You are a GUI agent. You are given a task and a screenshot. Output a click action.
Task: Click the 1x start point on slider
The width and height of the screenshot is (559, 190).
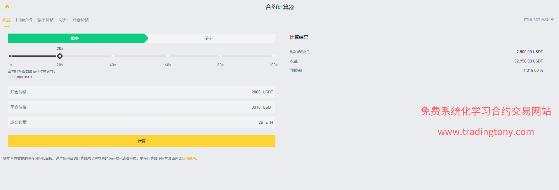pos(10,56)
